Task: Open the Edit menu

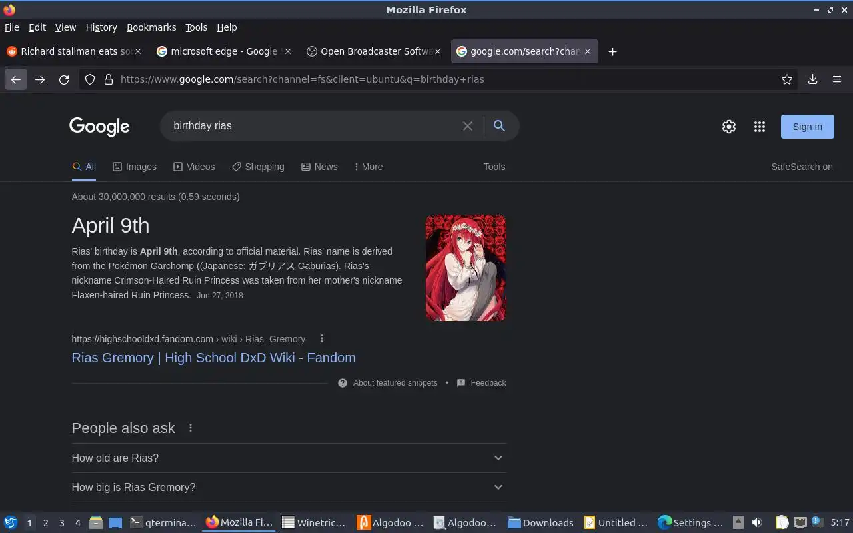Action: (37, 27)
